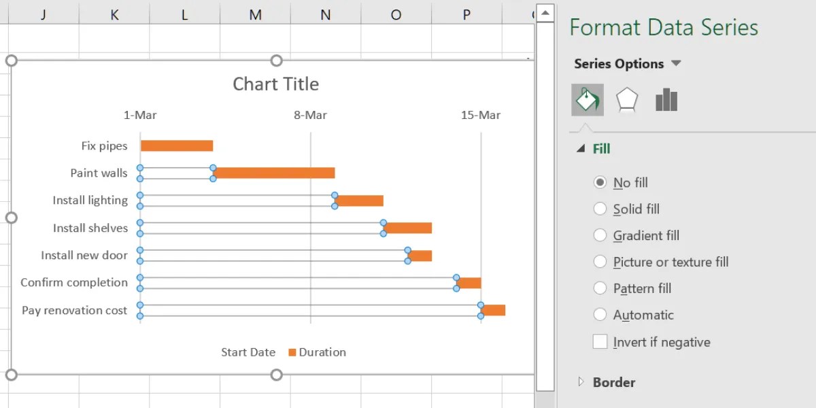Open Series Options bar chart icon

coord(666,99)
